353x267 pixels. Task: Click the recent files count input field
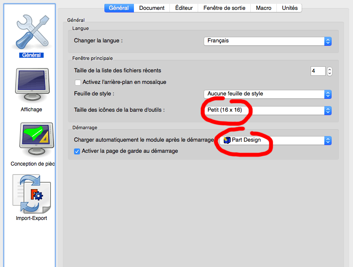point(317,71)
